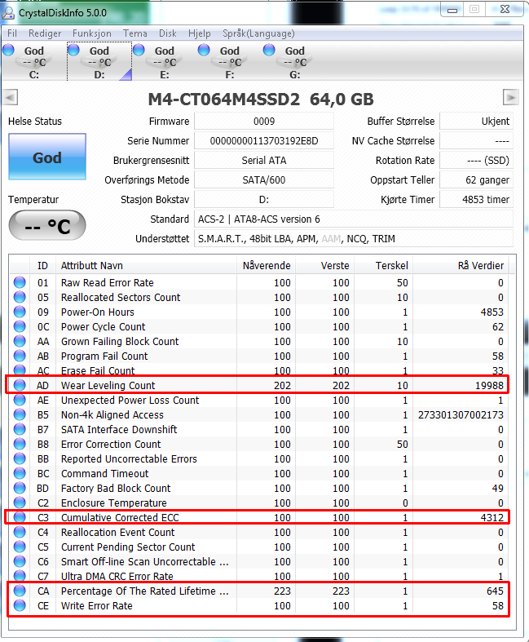Image resolution: width=529 pixels, height=642 pixels.
Task: Click the temperature display button
Action: (47, 225)
